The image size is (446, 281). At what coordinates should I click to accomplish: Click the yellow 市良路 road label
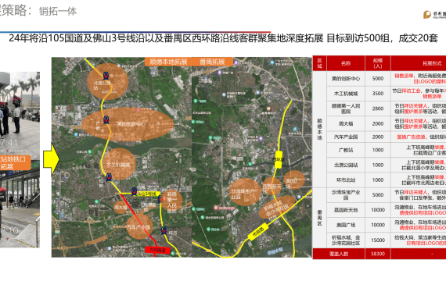[258, 232]
